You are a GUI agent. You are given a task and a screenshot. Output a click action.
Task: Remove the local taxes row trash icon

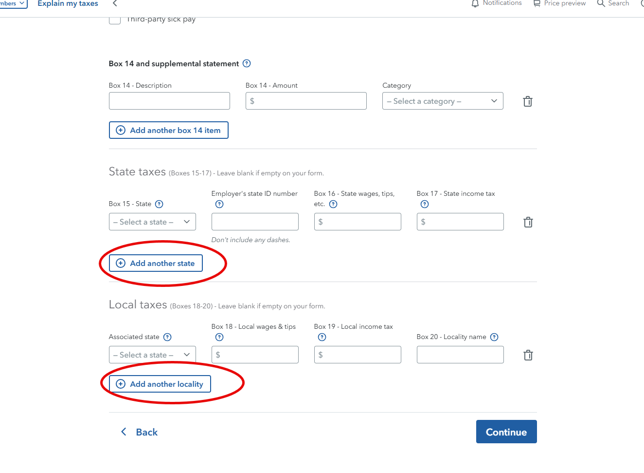(528, 355)
